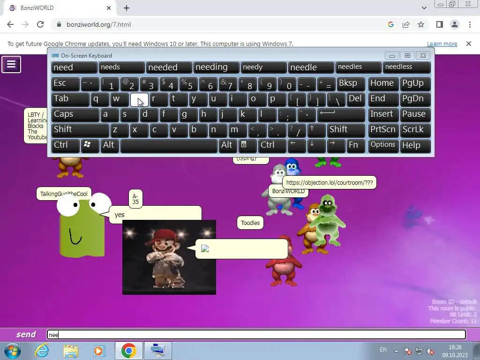This screenshot has width=480, height=360.
Task: Click the Enter key on On-Screen Keyboard
Action: click(x=341, y=115)
